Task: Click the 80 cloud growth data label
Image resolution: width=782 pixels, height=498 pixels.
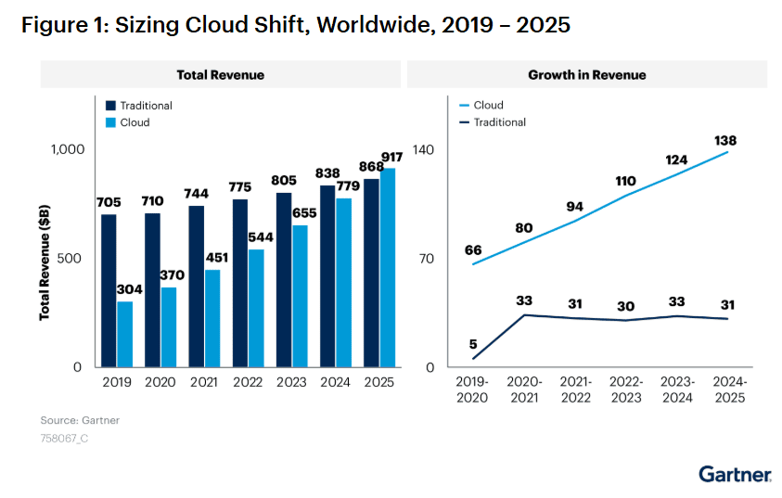Action: point(524,228)
